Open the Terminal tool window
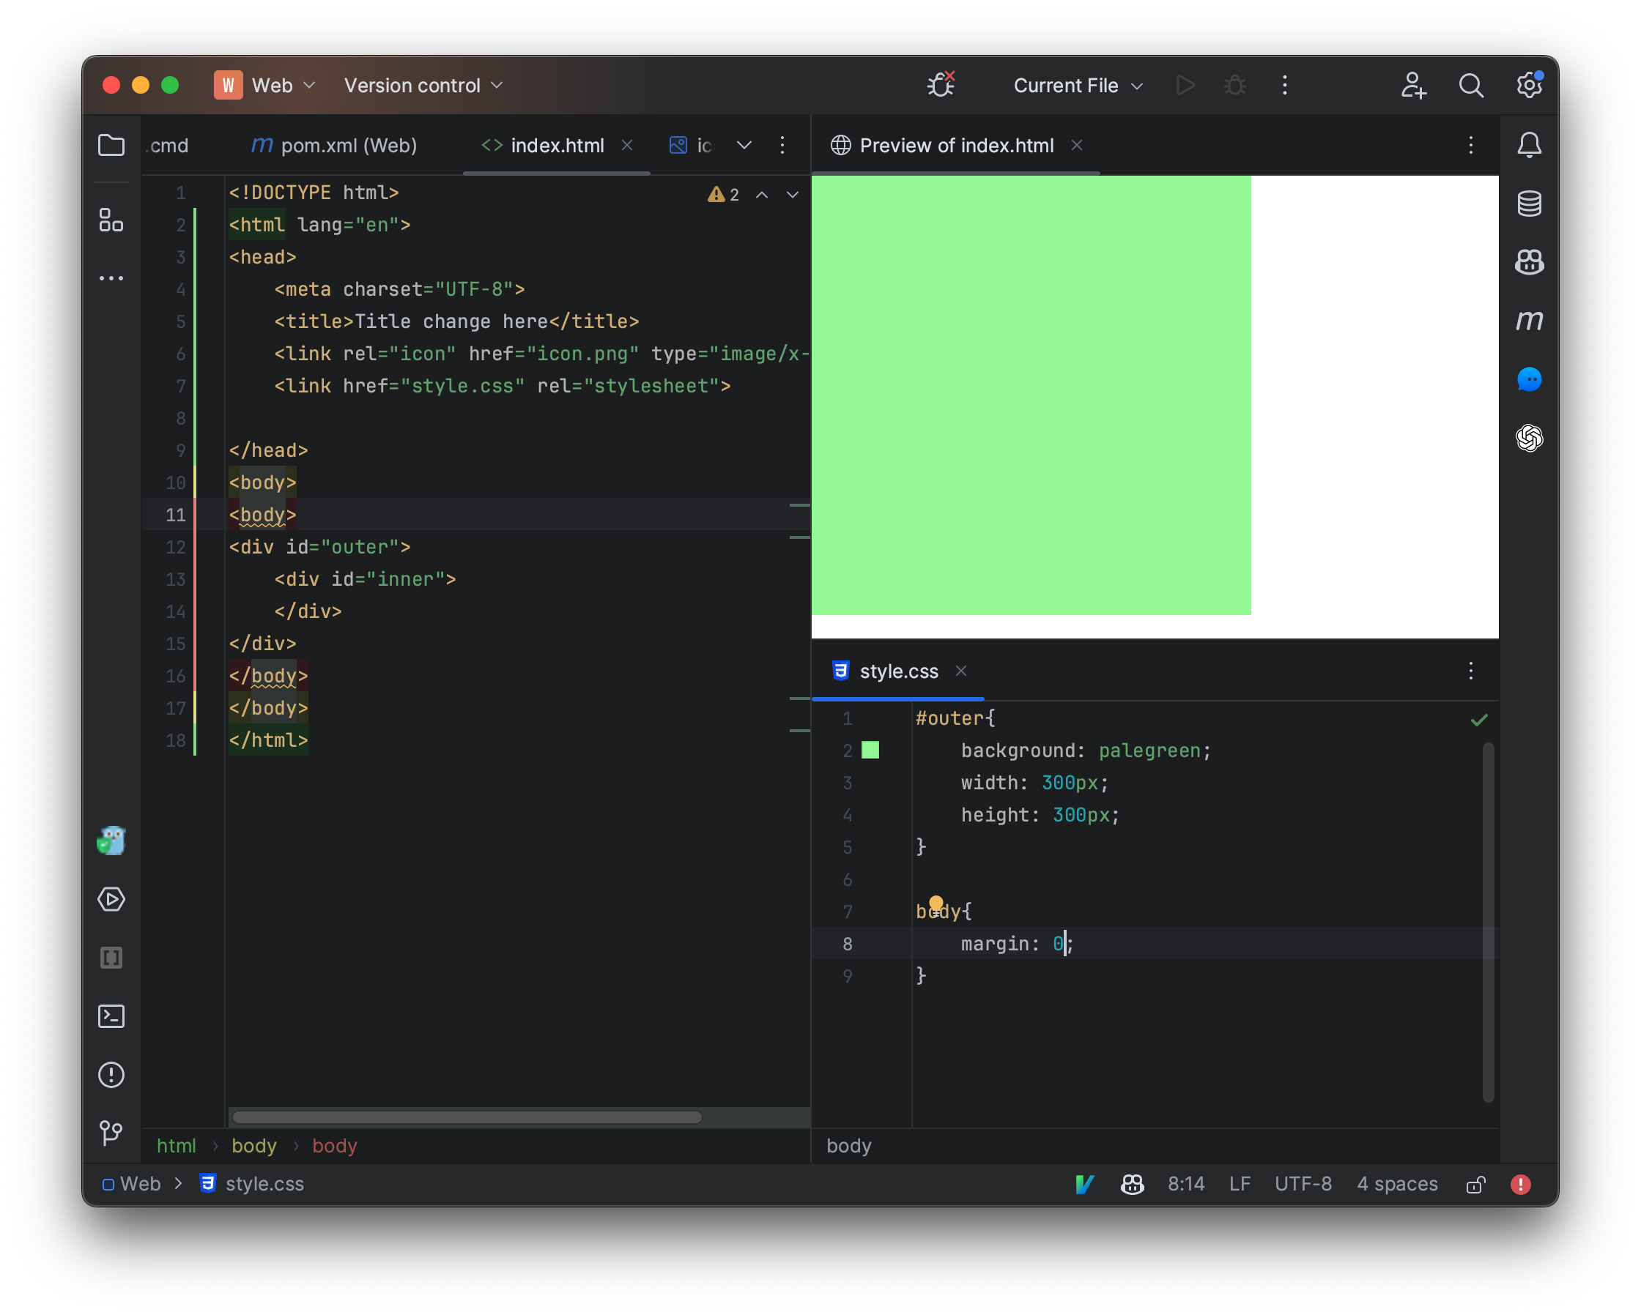This screenshot has width=1641, height=1315. coord(111,1016)
